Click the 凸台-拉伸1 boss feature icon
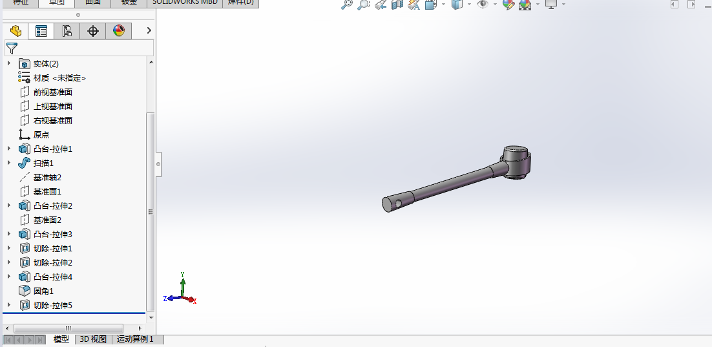The width and height of the screenshot is (712, 347). [25, 149]
